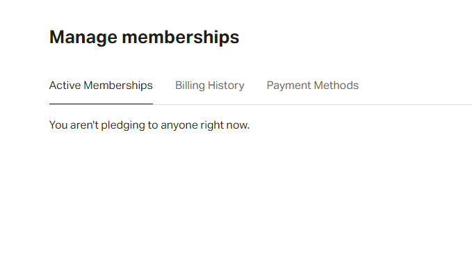Open the Billing History tab
This screenshot has width=472, height=267.
click(209, 86)
